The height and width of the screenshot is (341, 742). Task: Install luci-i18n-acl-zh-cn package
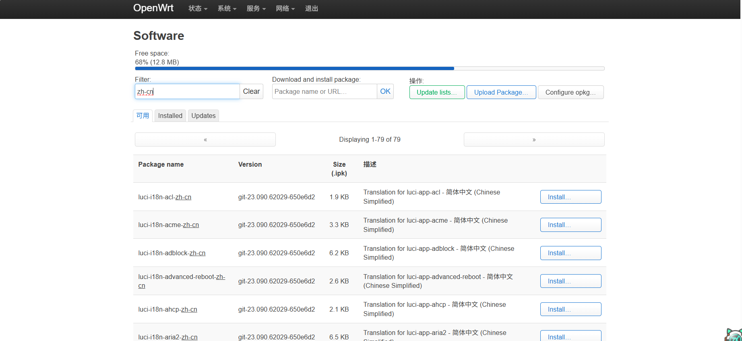point(570,197)
